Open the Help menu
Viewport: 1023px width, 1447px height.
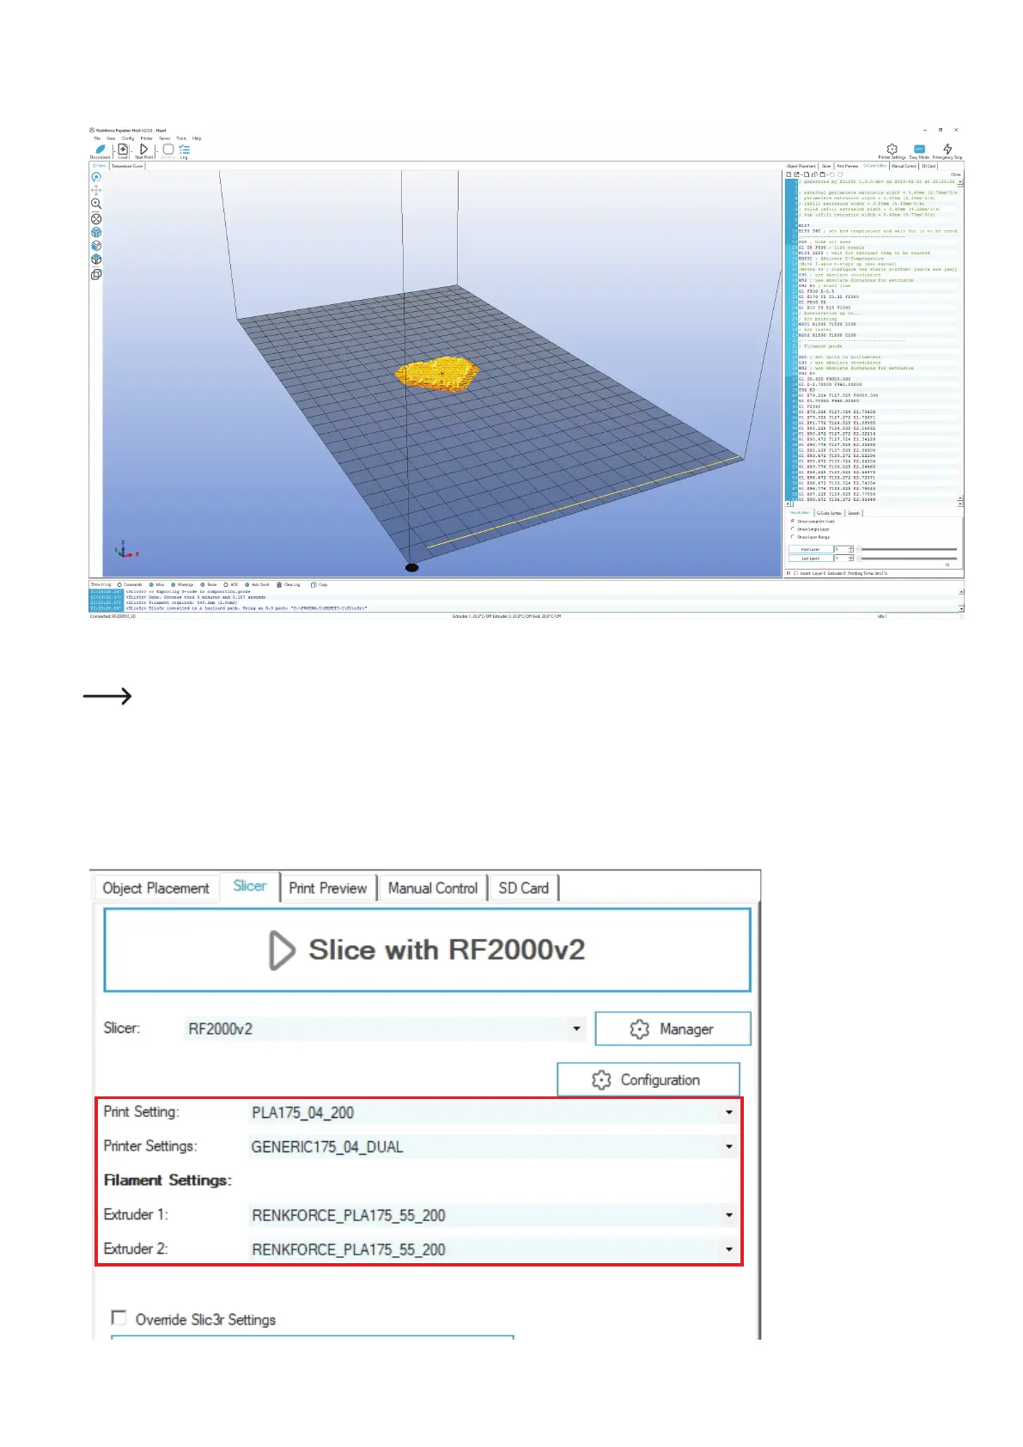197,138
